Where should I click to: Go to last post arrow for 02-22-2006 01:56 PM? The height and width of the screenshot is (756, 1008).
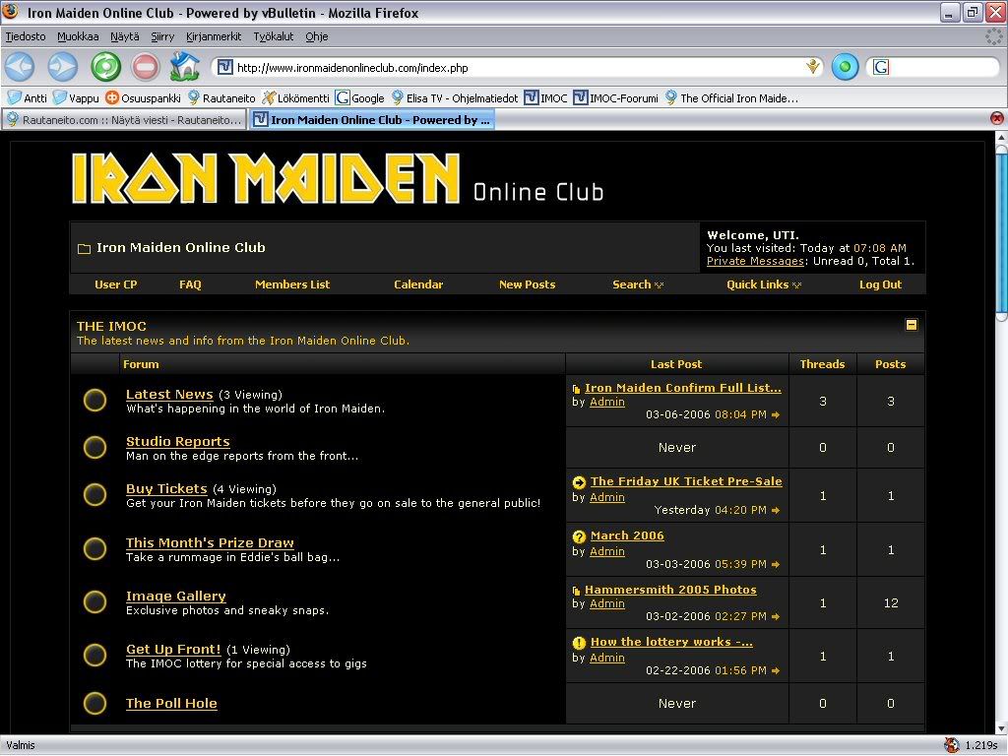(x=776, y=671)
